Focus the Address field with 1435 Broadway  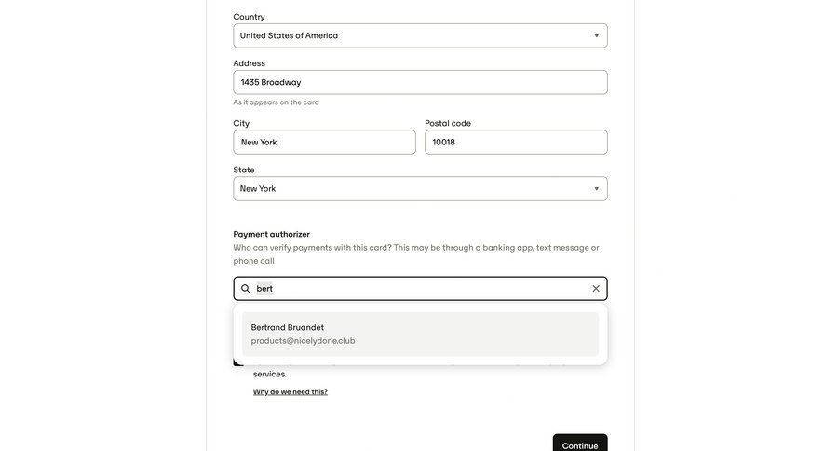(420, 83)
